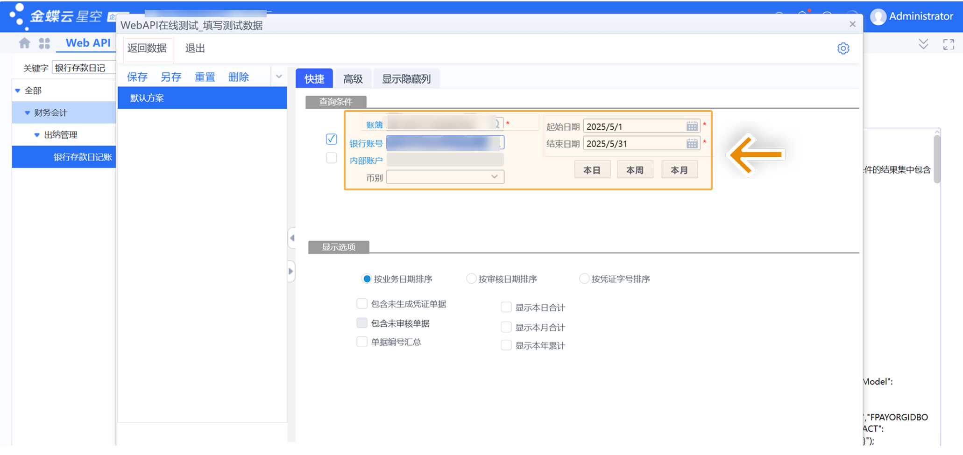
Task: Open the calendar picker for 起始日期
Action: click(x=692, y=126)
